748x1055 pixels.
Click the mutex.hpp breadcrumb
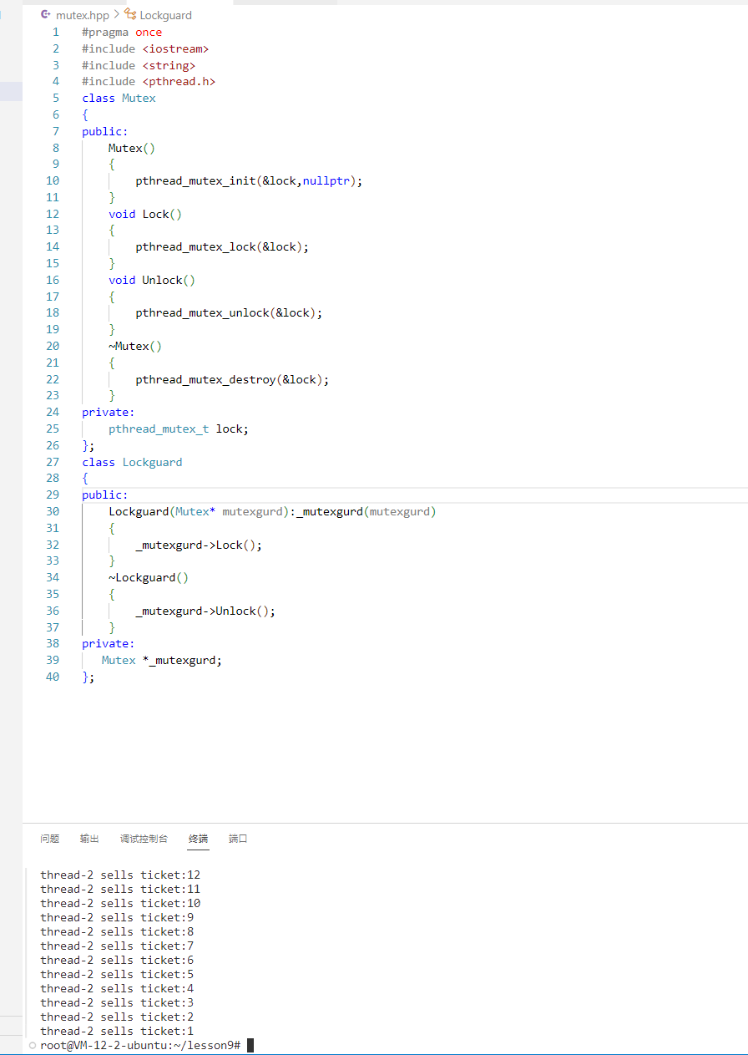pos(83,15)
